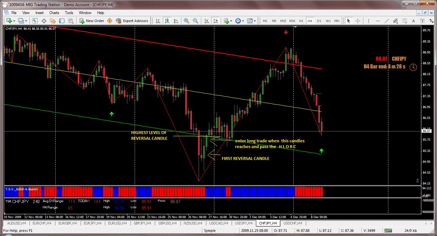Select the trendline drawing tool
The image size is (437, 236).
pos(386,21)
